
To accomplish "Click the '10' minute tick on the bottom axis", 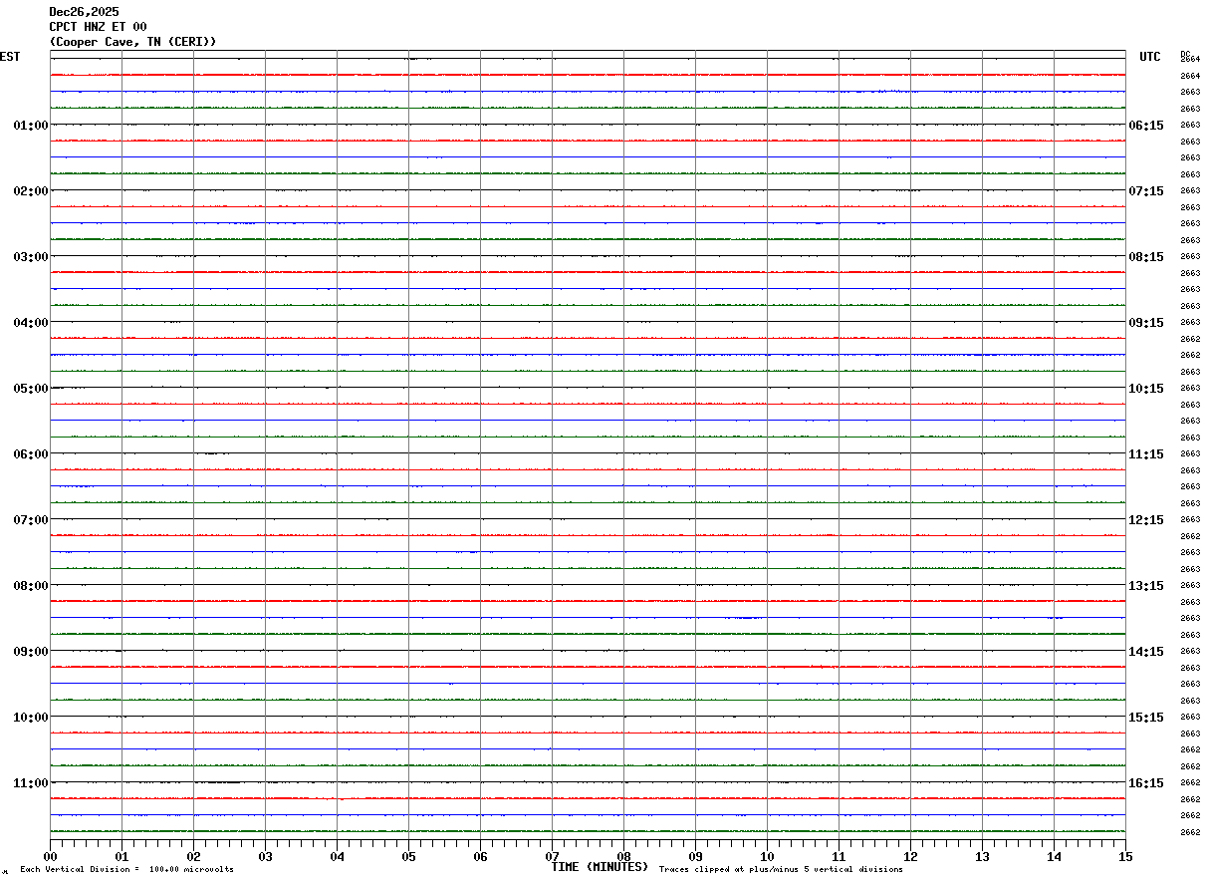I will [768, 856].
